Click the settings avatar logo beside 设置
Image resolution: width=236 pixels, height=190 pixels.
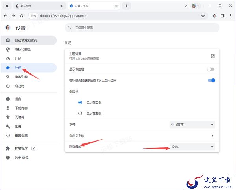pyautogui.click(x=8, y=28)
